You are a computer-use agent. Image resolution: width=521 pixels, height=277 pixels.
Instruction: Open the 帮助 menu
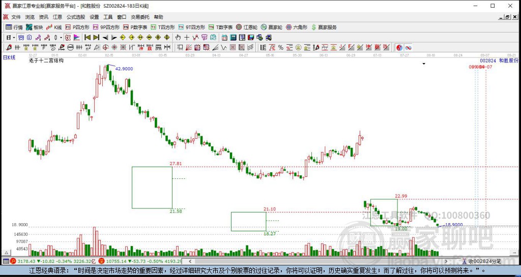coord(159,17)
